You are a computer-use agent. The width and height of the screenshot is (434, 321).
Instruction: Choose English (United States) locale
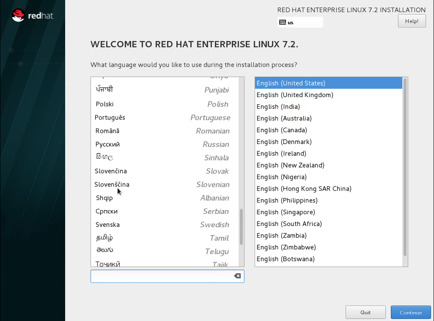pos(328,83)
